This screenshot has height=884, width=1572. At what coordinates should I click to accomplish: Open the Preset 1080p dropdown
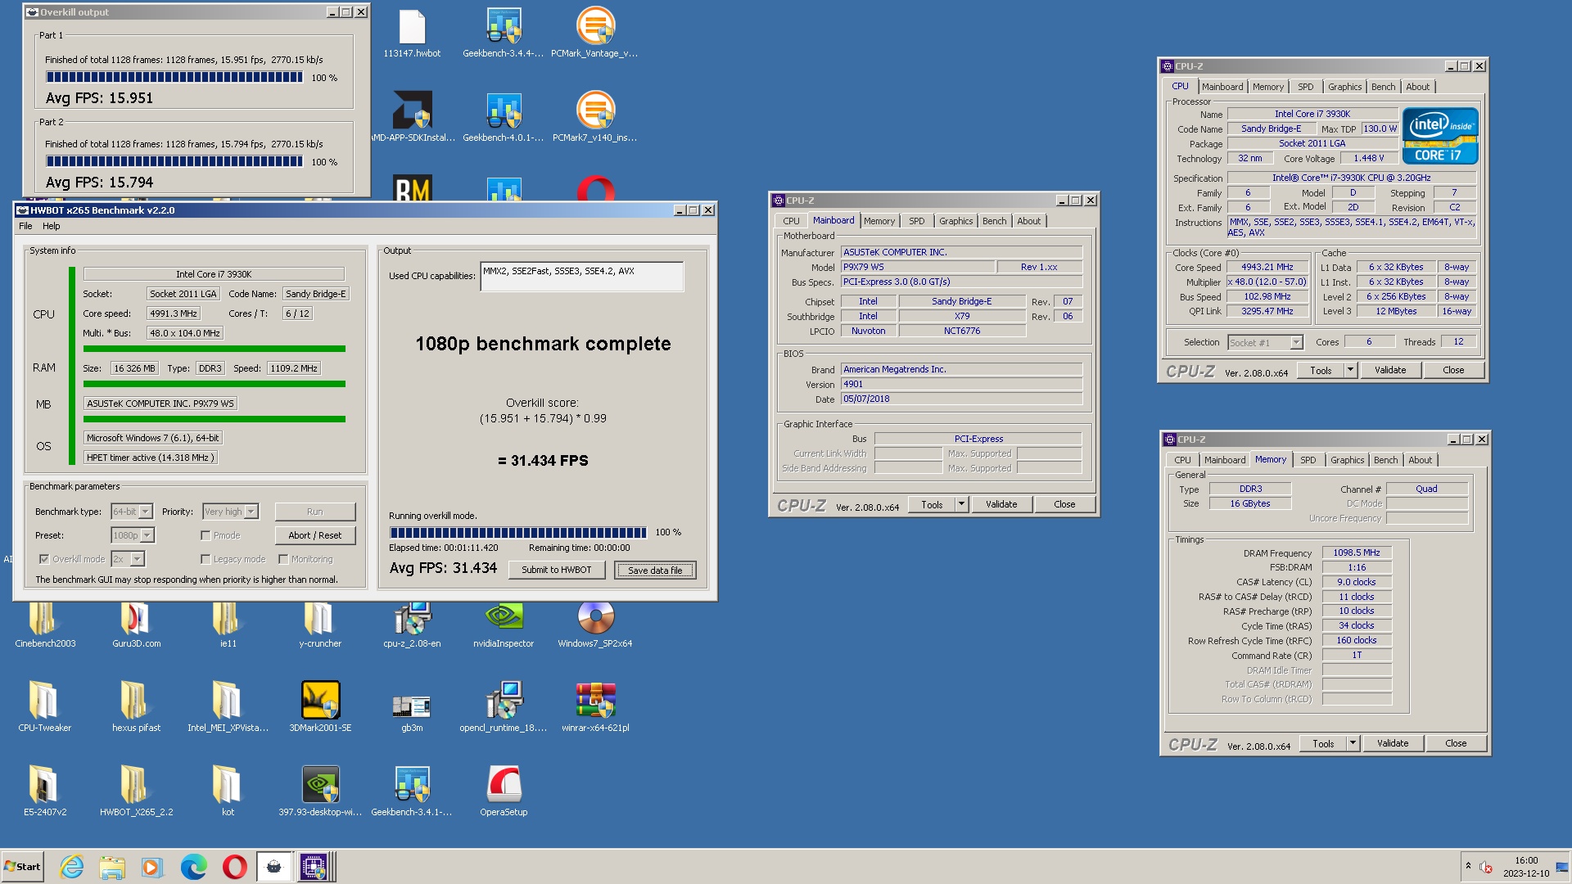(x=133, y=535)
